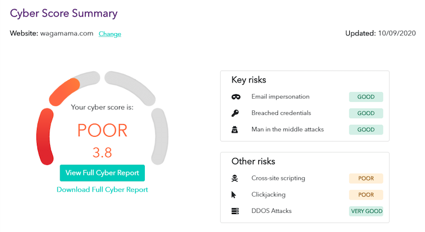Image resolution: width=425 pixels, height=232 pixels.
Task: Click the Key risks heading
Action: point(249,80)
